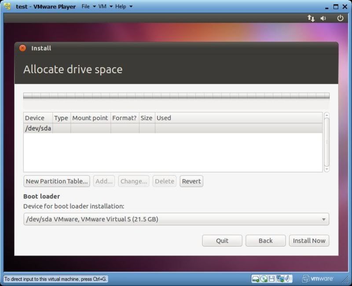Click New Partition Table button
Image resolution: width=352 pixels, height=286 pixels.
tap(57, 181)
